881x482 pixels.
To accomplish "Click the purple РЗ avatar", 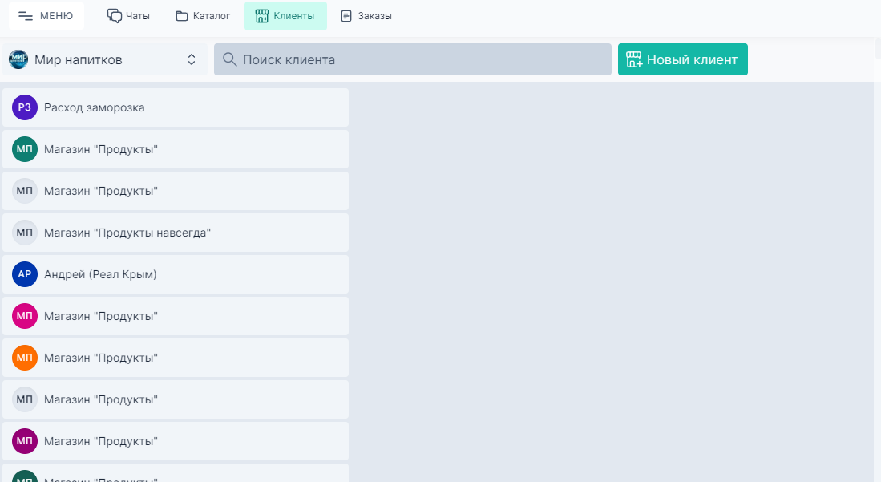I will pos(25,107).
